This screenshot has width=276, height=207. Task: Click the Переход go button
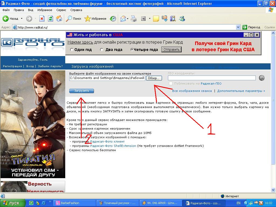click(x=251, y=27)
